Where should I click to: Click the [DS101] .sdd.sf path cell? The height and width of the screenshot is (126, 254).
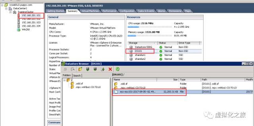click(210, 84)
